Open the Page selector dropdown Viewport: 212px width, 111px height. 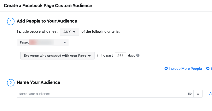(43, 42)
